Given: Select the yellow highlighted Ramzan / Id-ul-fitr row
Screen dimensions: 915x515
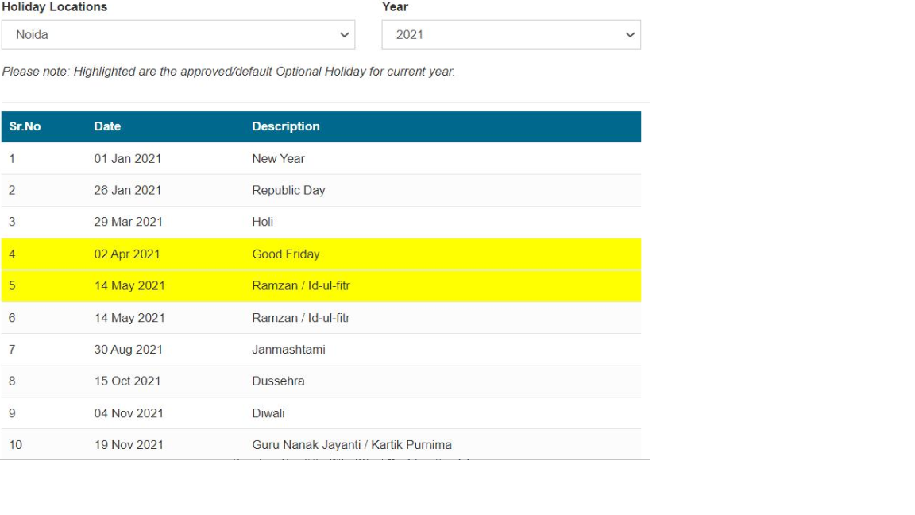Looking at the screenshot, I should click(301, 286).
